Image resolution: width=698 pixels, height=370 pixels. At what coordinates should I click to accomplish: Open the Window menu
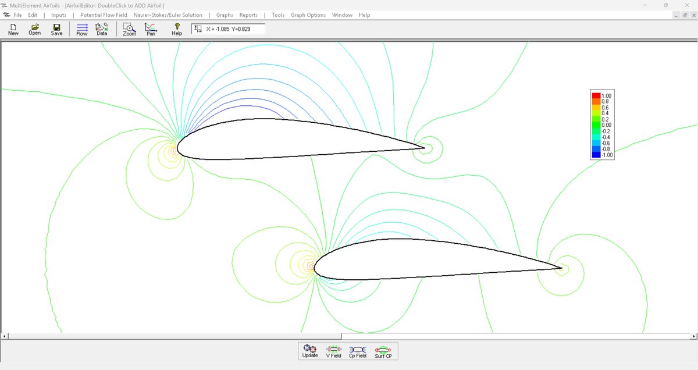(342, 15)
